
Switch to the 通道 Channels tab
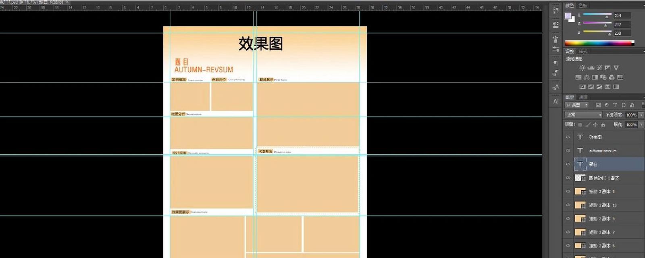click(x=583, y=97)
